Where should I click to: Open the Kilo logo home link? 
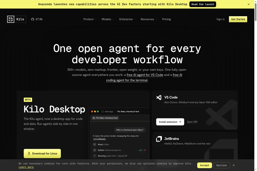point(17,19)
